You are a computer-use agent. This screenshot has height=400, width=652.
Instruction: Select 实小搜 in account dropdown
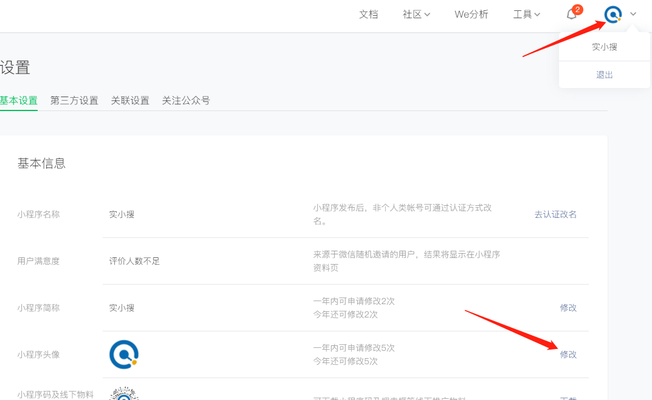click(x=604, y=47)
